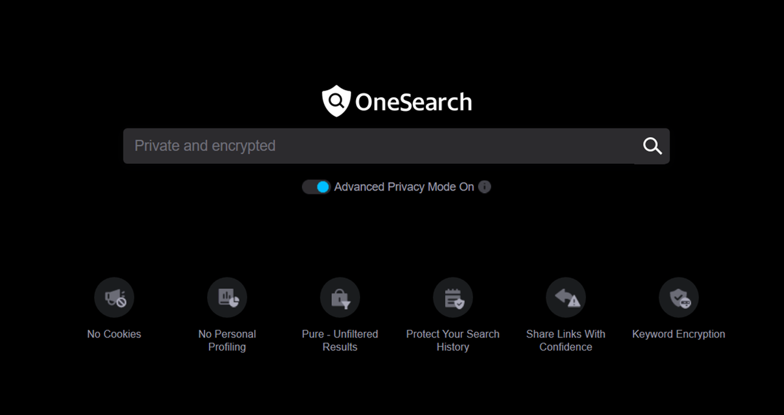The width and height of the screenshot is (784, 415).
Task: Disable the Advanced Privacy Mode toggle
Action: click(x=316, y=187)
